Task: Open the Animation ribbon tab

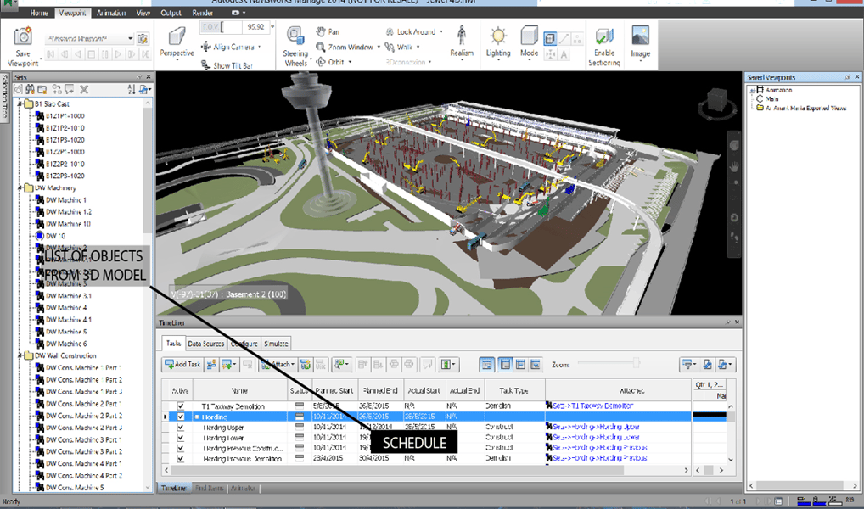Action: point(110,13)
